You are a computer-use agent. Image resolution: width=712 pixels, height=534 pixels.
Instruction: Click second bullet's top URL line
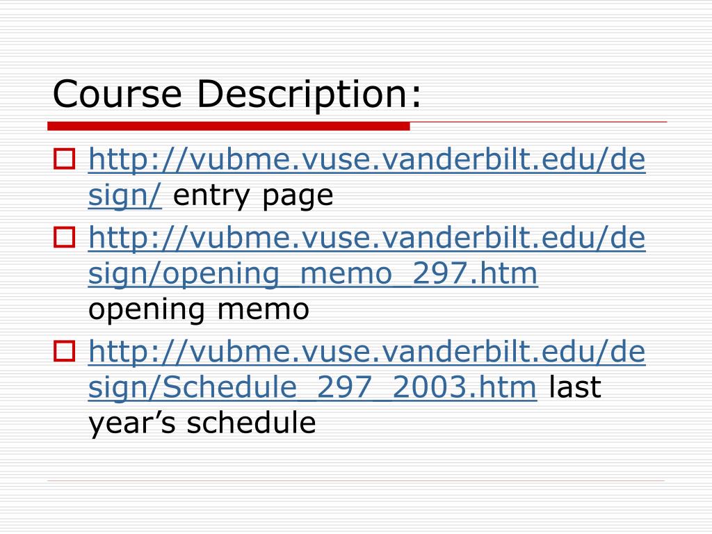367,238
